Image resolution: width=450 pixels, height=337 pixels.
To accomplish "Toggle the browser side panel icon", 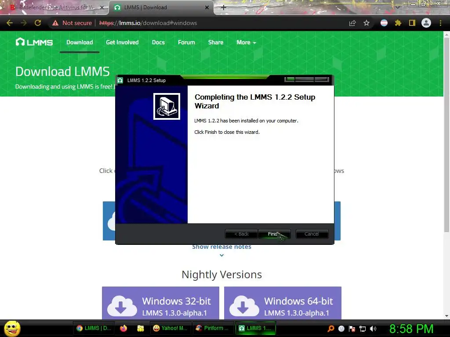I will [412, 23].
